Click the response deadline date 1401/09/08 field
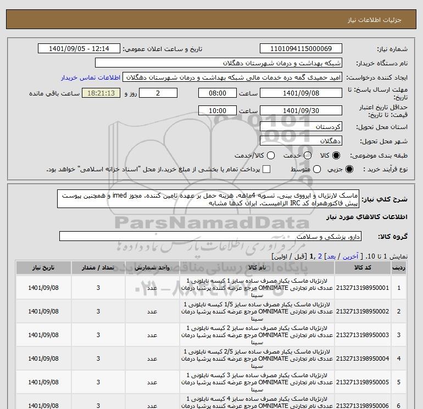 (x=301, y=93)
